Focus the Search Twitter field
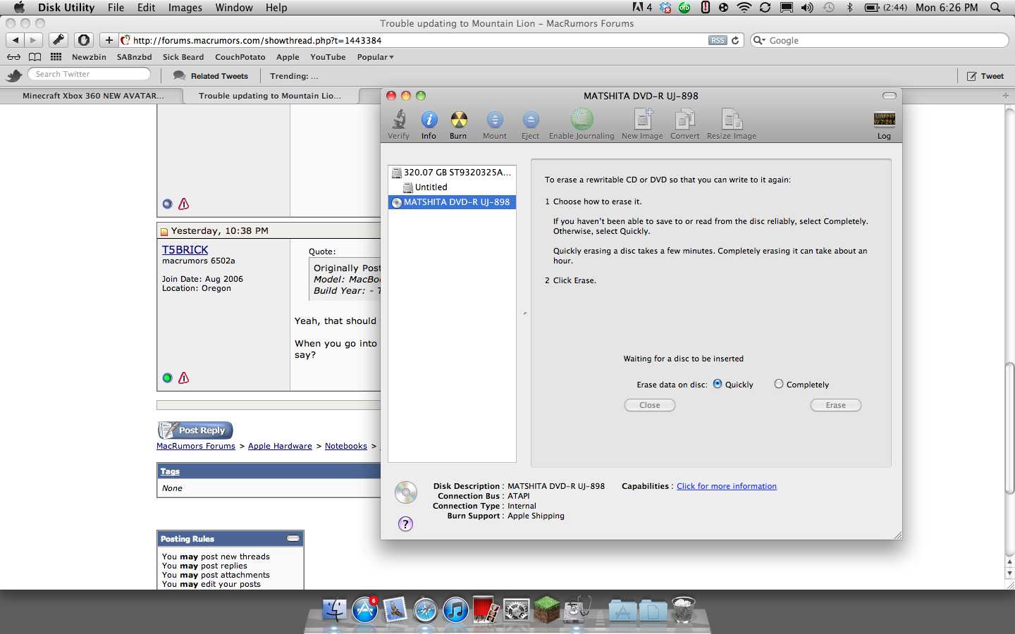Screen dimensions: 1015x634 coord(90,74)
